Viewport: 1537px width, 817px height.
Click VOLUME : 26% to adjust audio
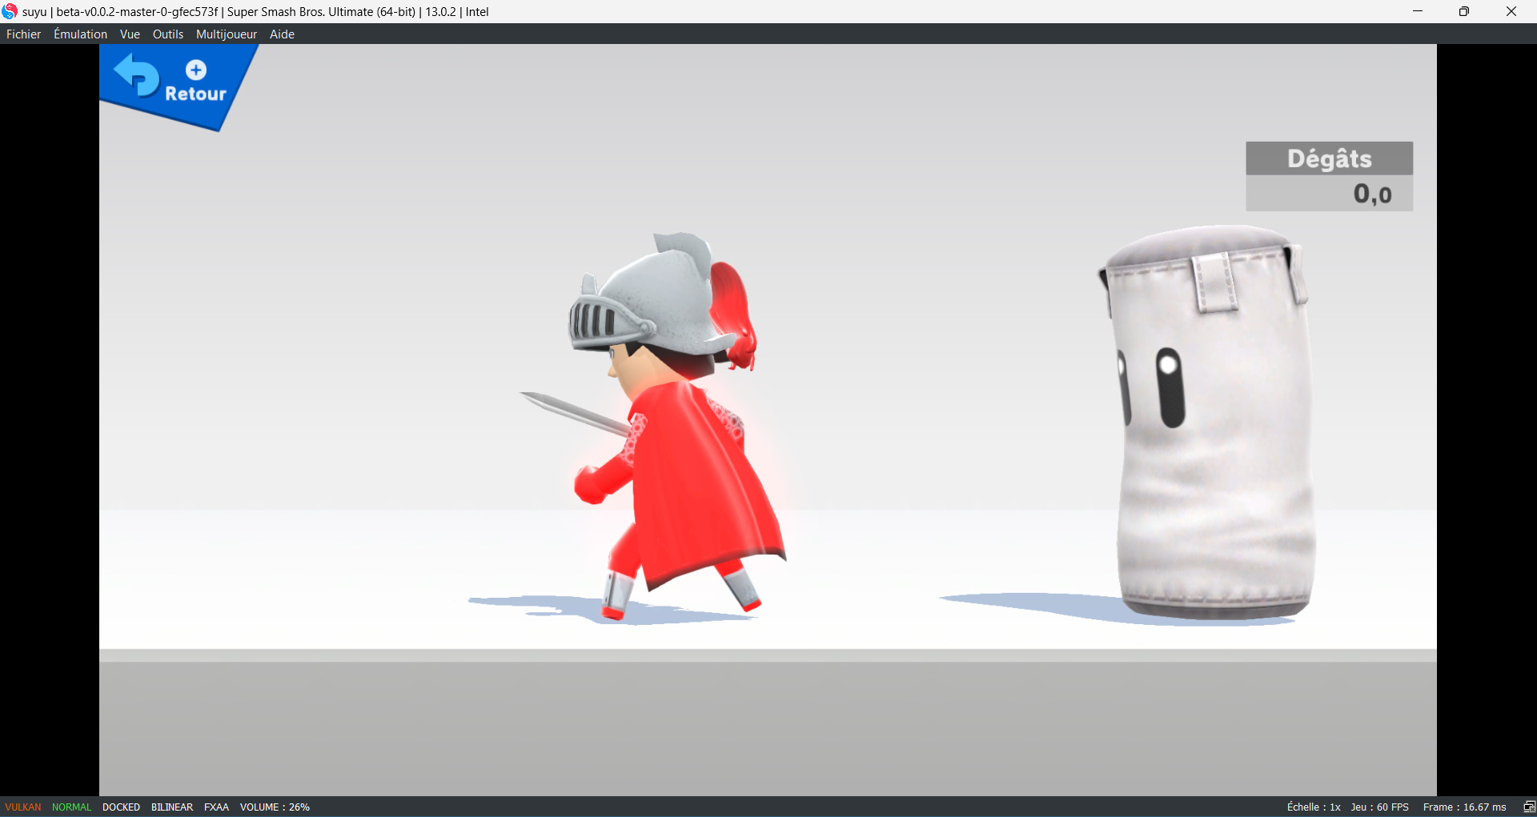[275, 807]
